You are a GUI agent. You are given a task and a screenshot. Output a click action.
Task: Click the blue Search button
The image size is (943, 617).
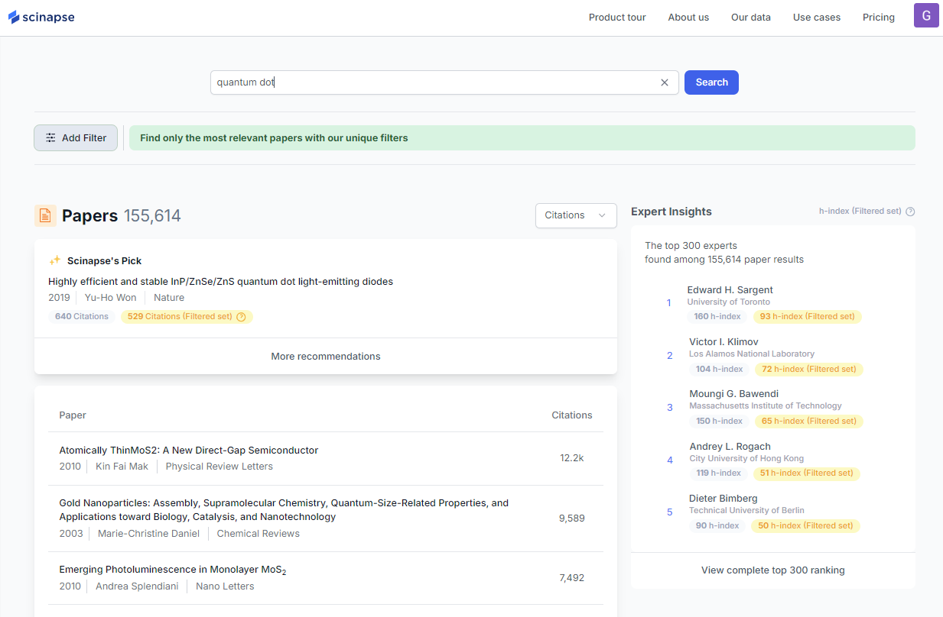711,82
